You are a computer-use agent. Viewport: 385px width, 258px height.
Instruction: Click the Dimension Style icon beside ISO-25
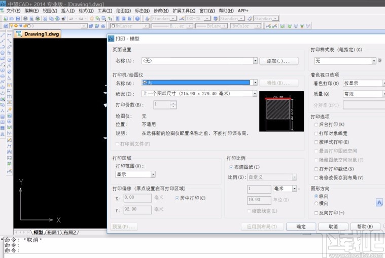(x=182, y=18)
